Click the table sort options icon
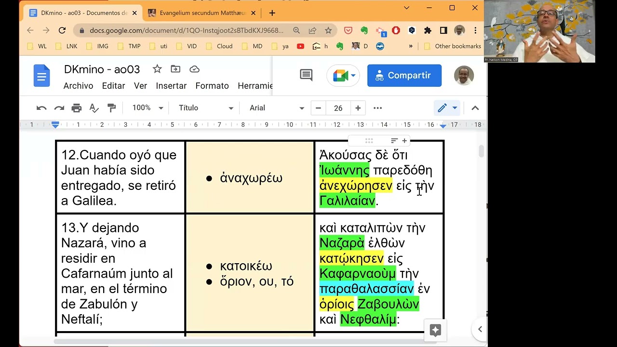 394,141
